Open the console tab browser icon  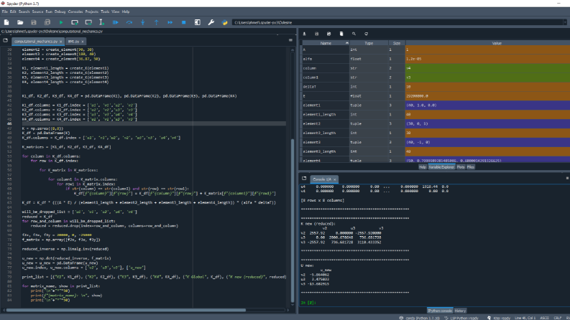click(304, 179)
